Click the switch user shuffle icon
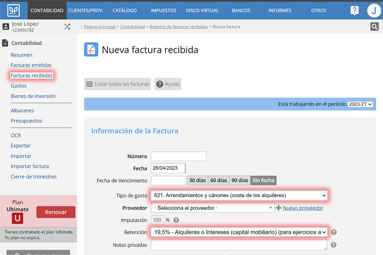The image size is (383, 255). point(67,26)
